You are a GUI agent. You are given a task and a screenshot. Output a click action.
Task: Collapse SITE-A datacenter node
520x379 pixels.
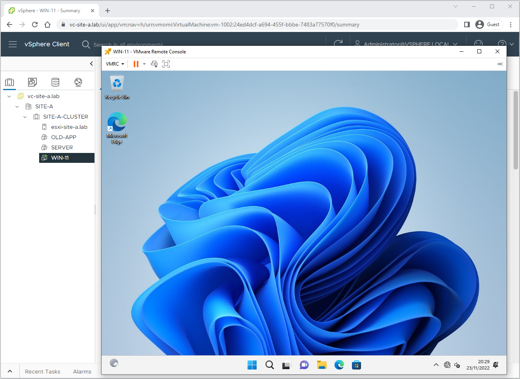(x=17, y=106)
